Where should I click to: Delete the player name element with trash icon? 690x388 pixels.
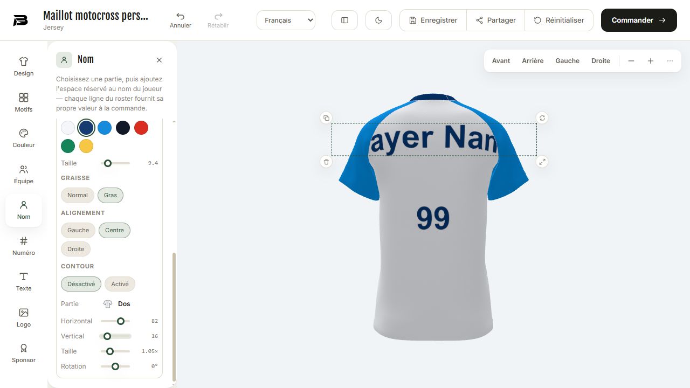coord(326,162)
